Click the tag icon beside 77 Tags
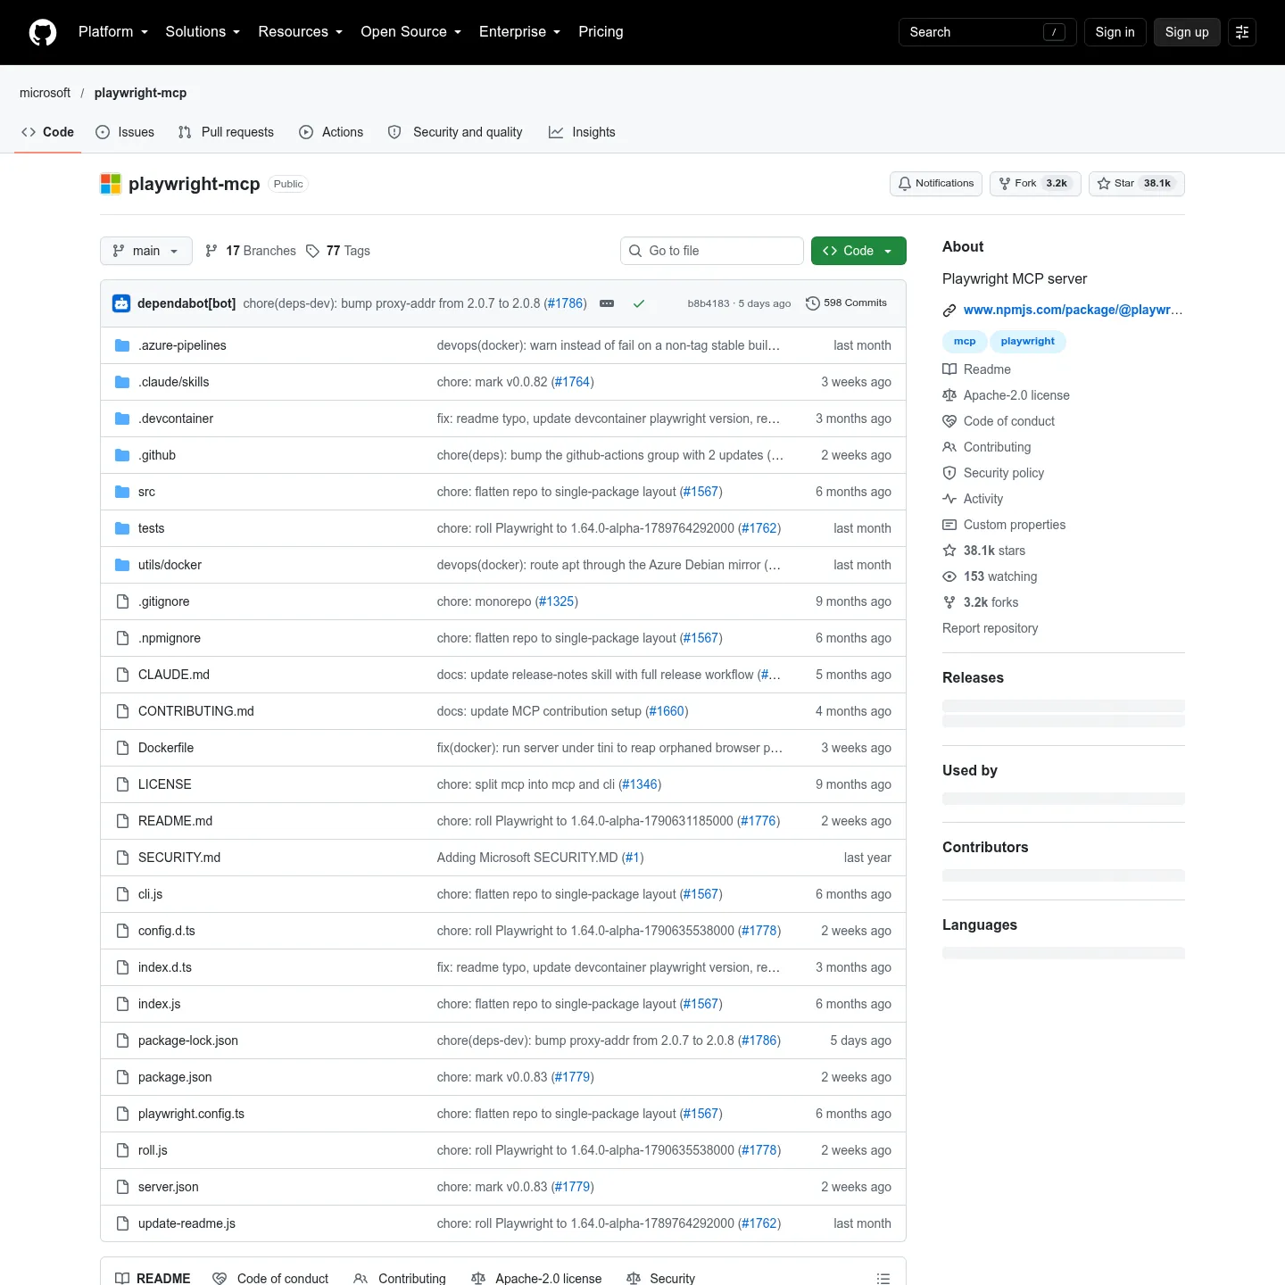This screenshot has width=1285, height=1285. (312, 251)
